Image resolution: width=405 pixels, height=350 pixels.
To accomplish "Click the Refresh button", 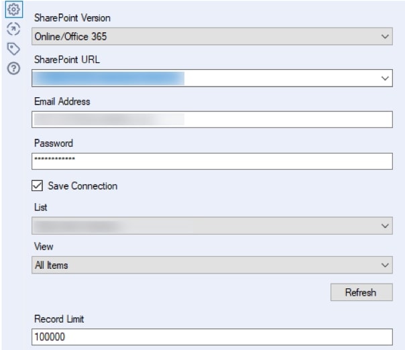I will [x=361, y=292].
